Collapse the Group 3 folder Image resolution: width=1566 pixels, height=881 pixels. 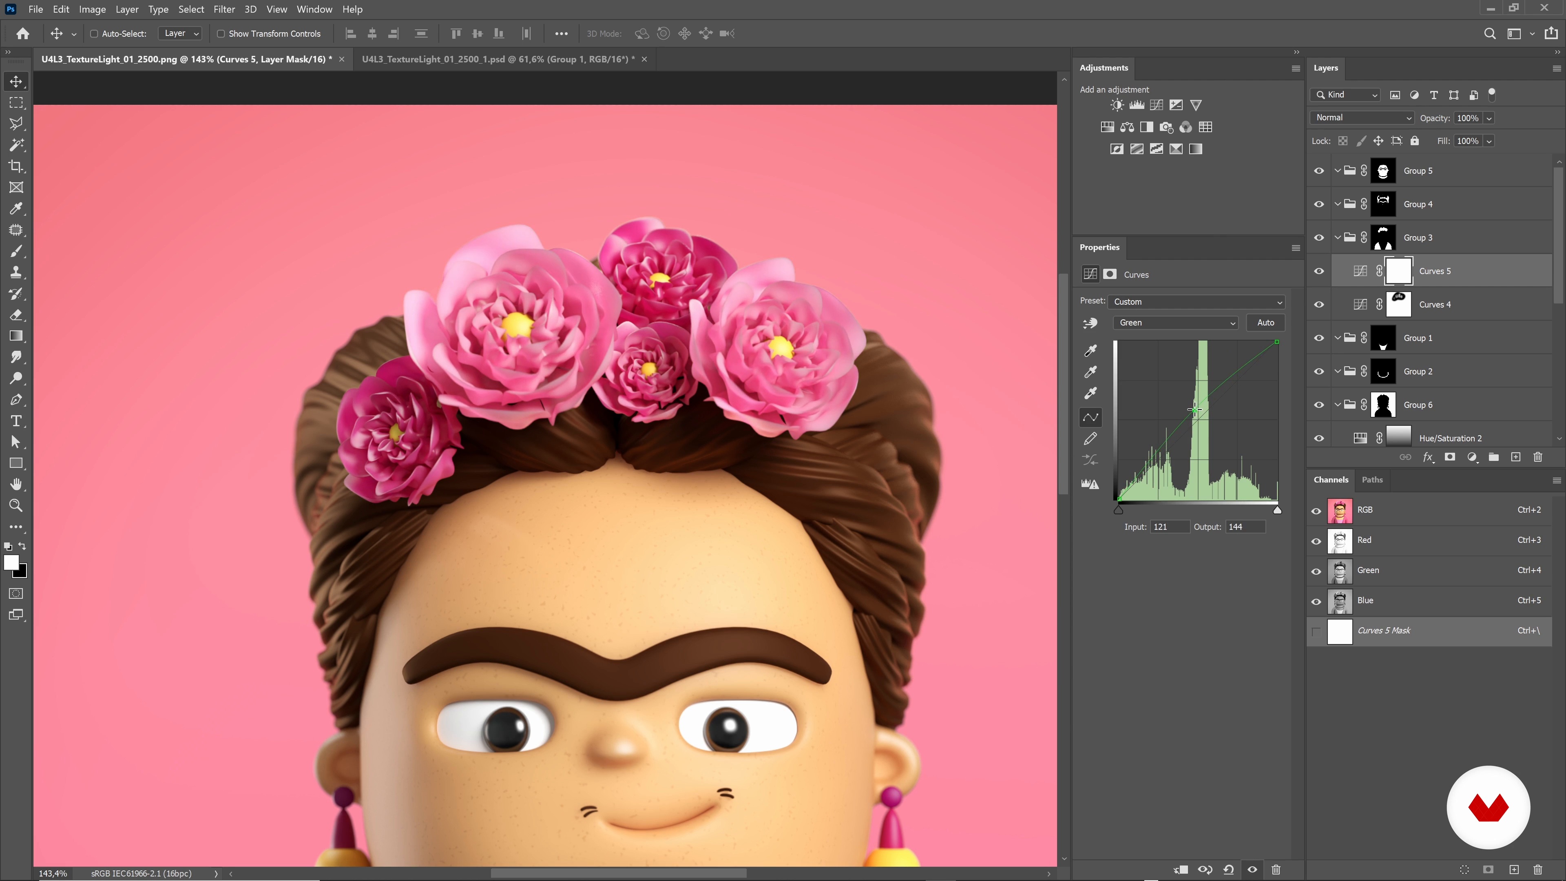click(1338, 237)
